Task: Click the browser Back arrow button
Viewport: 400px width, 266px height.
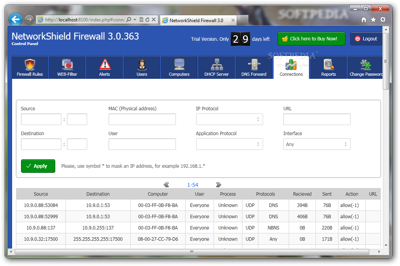Action: 16,19
